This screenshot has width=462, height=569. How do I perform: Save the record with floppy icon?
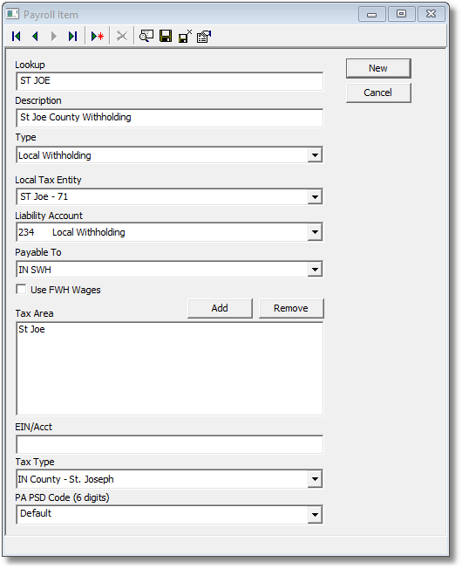166,37
